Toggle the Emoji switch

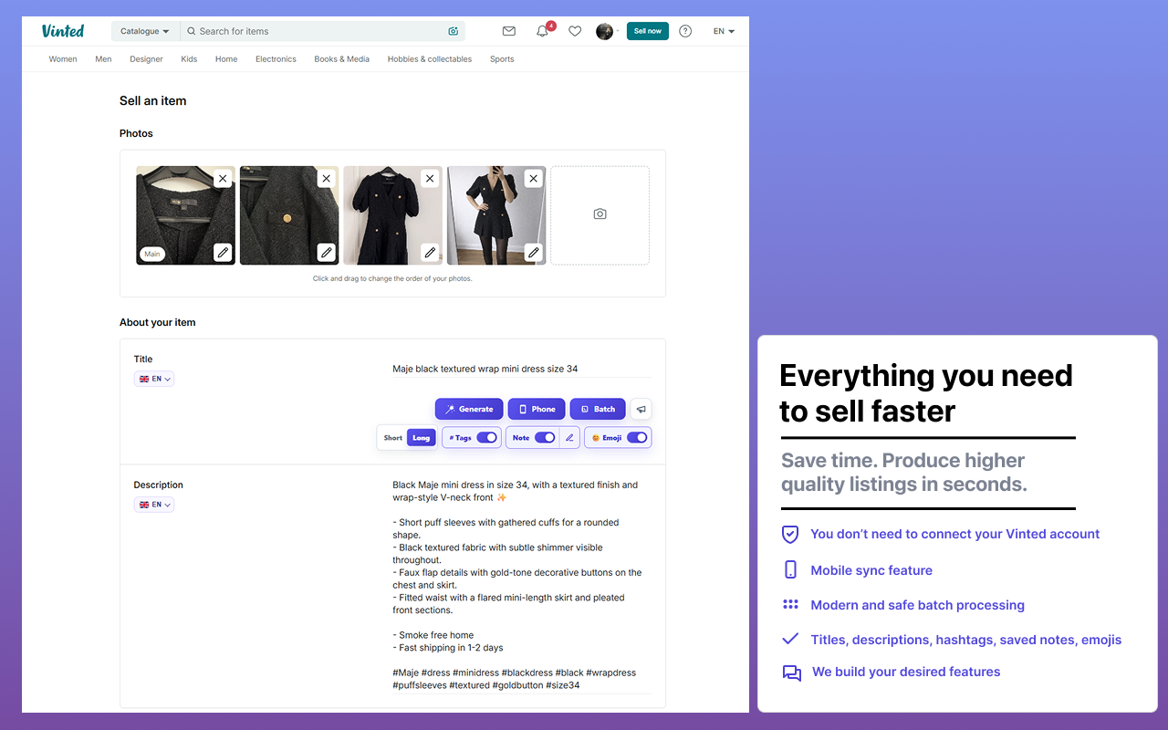point(637,438)
